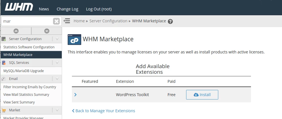Click the WHM logo
The height and width of the screenshot is (119, 282).
point(19,8)
